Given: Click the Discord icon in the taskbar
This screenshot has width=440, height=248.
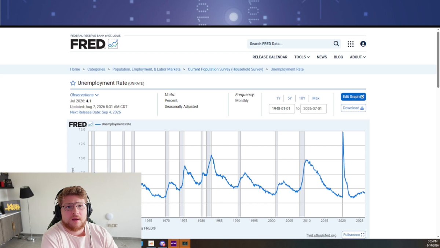Looking at the screenshot, I should coord(162,243).
